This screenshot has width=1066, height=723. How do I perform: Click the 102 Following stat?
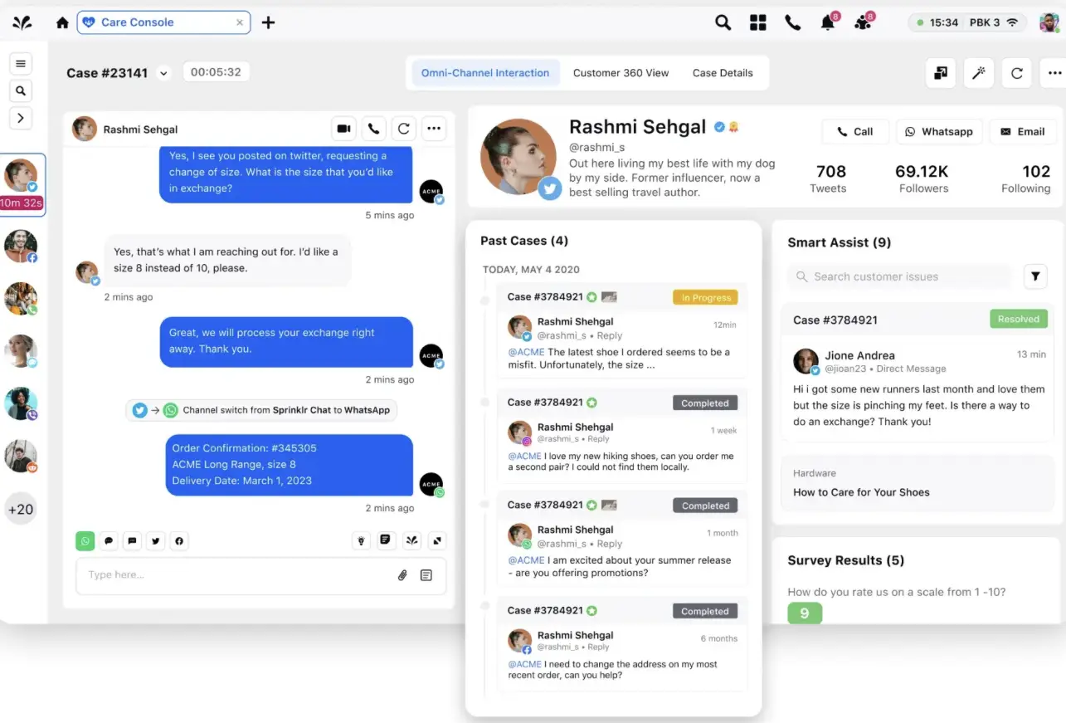pos(1026,178)
